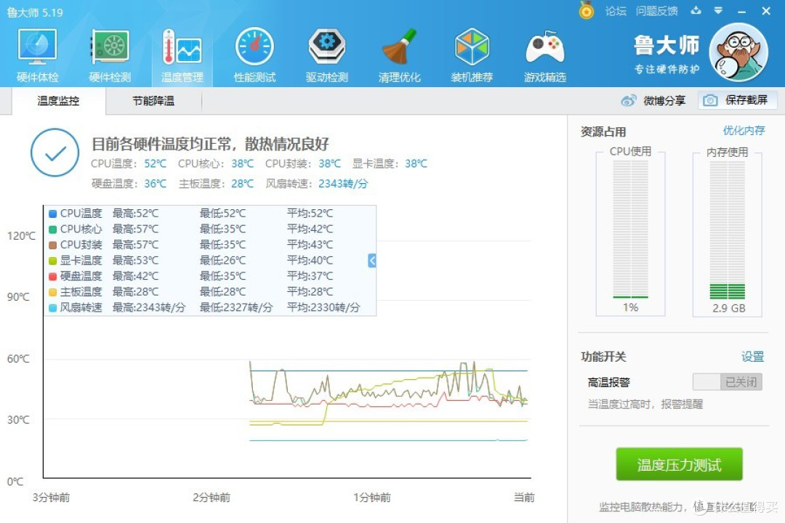The width and height of the screenshot is (785, 523).
Task: Toggle the 高温报警 switch
Action: coord(728,382)
